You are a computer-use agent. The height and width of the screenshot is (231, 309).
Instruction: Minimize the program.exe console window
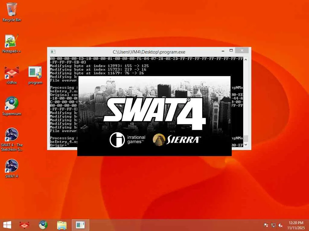(223, 51)
